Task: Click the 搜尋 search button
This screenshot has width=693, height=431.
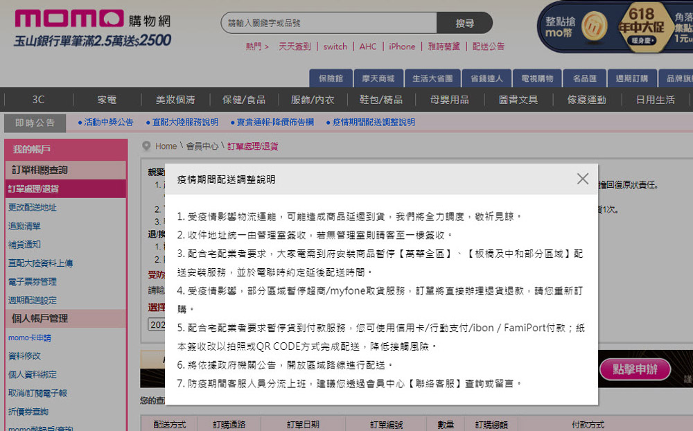Action: 464,23
